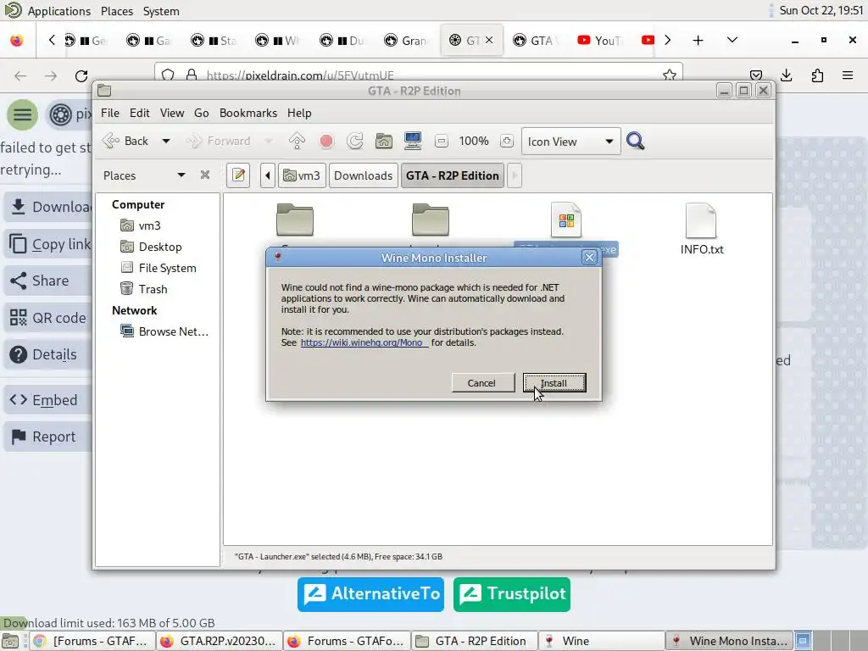Click the Up parent folder icon
The image size is (868, 651).
point(297,142)
